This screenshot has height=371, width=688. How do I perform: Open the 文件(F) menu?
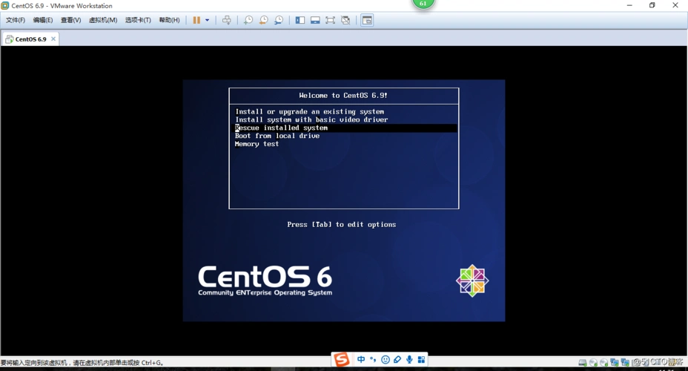(16, 20)
